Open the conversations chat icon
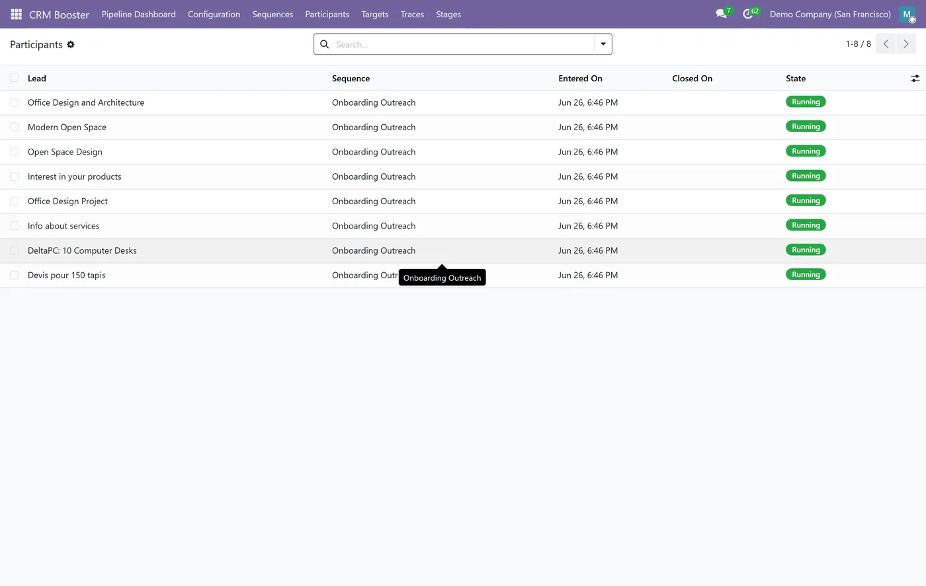926x586 pixels. [721, 14]
